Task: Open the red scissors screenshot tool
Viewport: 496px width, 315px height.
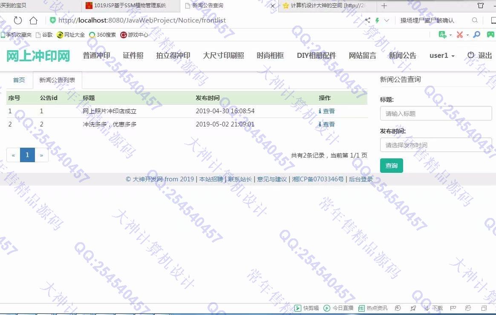Action: tap(460, 34)
